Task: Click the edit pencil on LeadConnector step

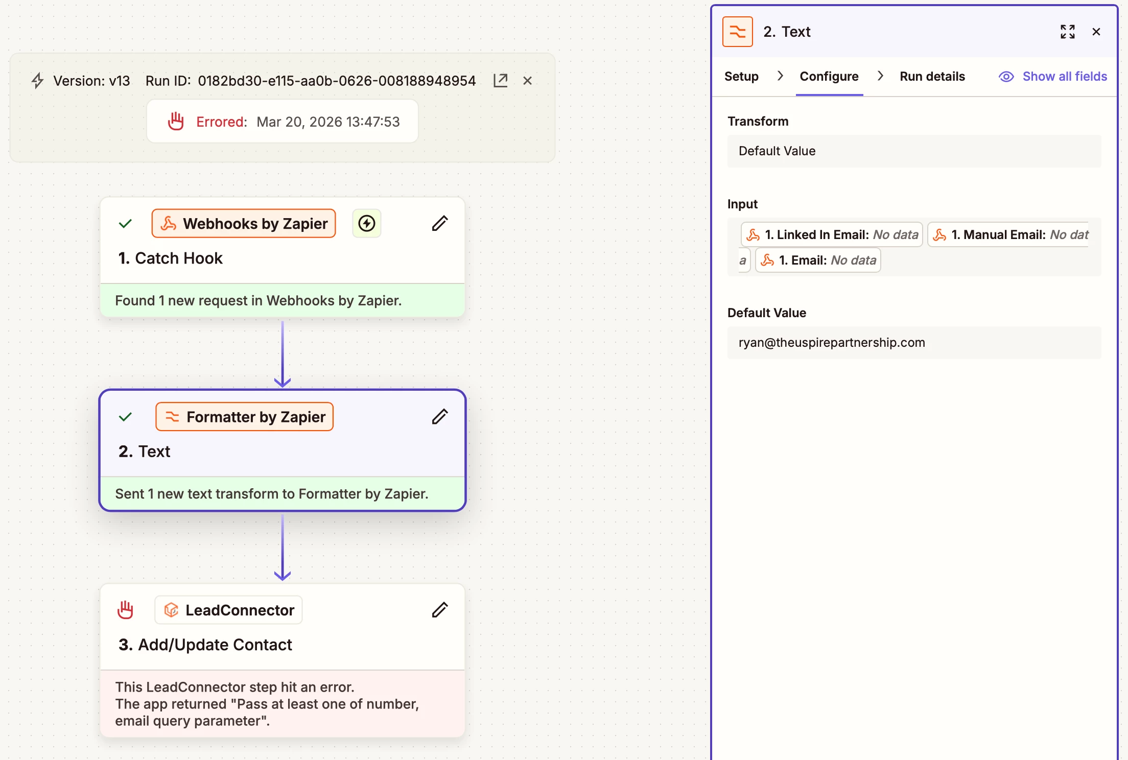Action: click(x=439, y=609)
